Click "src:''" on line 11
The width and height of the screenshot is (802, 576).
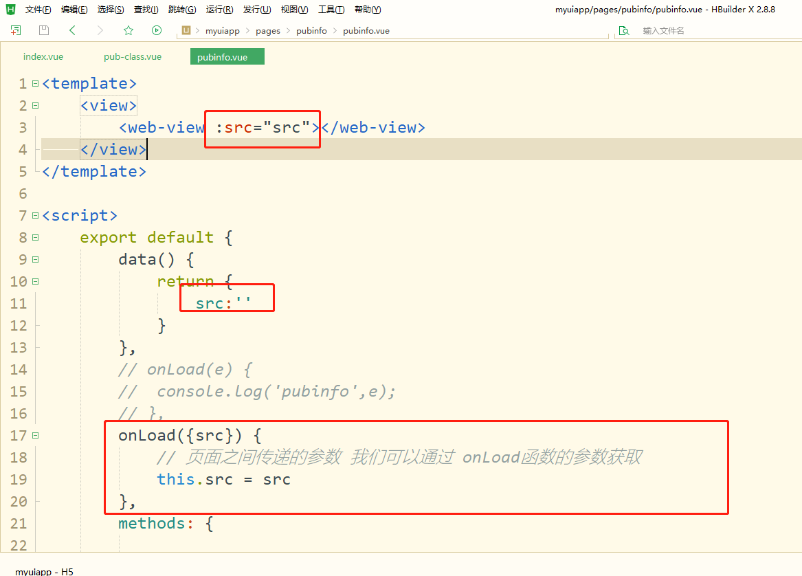(223, 303)
